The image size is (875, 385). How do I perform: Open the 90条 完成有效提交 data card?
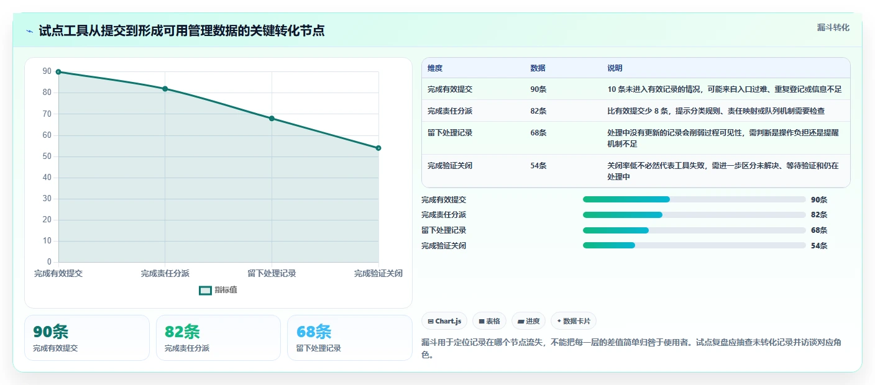(87, 338)
